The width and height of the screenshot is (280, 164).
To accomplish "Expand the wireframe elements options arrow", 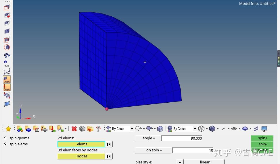I will coord(207,129).
